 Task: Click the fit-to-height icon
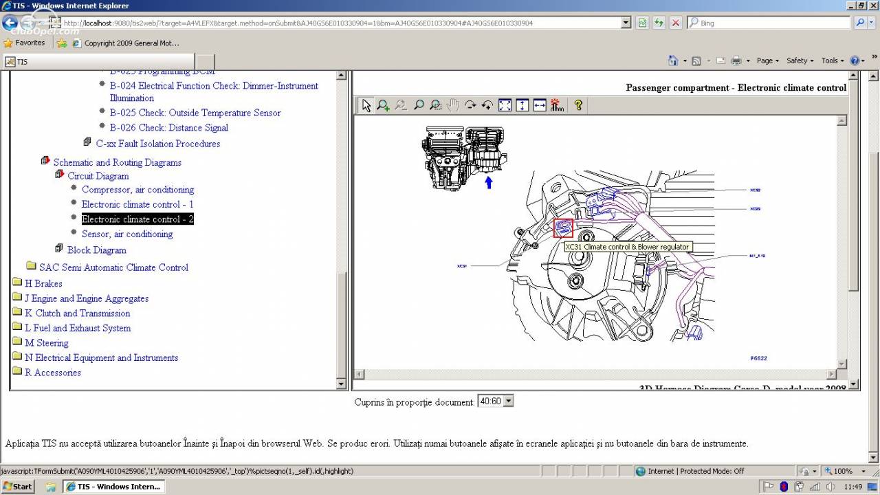[522, 105]
